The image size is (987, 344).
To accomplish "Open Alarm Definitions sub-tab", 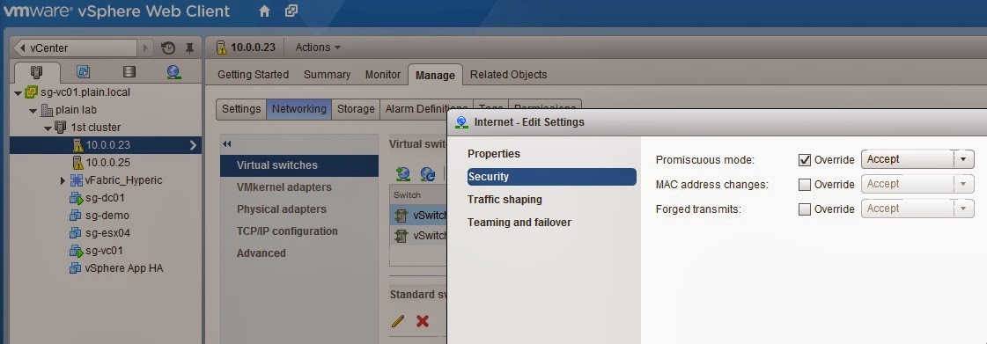I will coord(425,109).
